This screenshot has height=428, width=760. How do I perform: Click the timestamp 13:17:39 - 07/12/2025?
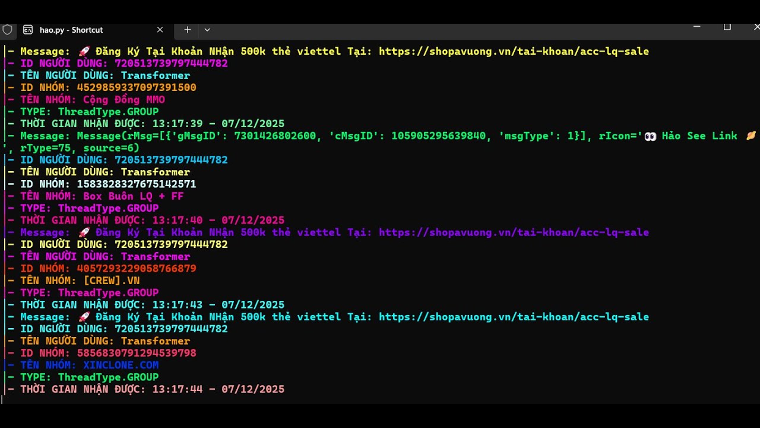218,124
